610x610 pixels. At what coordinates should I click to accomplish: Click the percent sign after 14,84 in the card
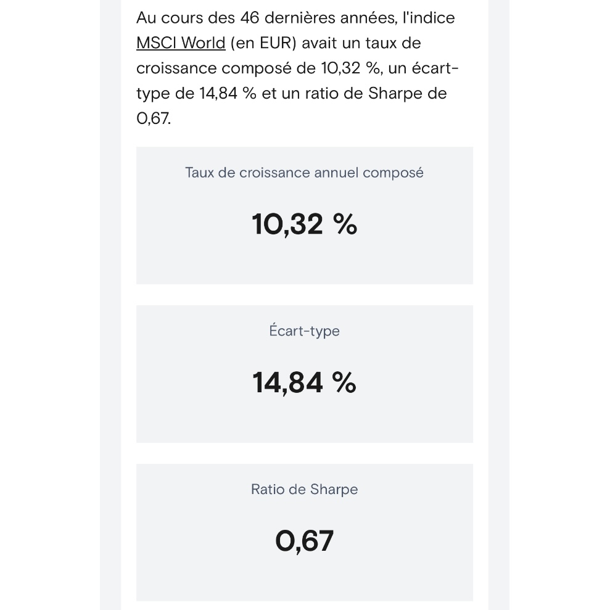click(344, 383)
